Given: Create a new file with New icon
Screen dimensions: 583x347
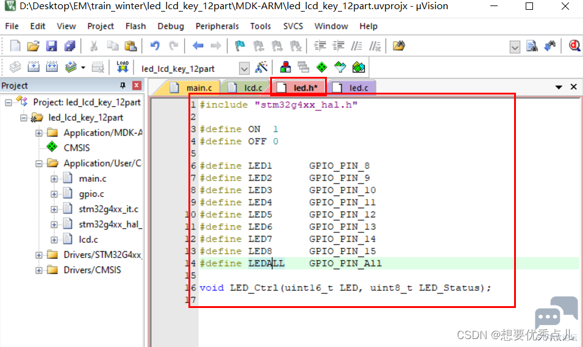Looking at the screenshot, I should tap(15, 46).
